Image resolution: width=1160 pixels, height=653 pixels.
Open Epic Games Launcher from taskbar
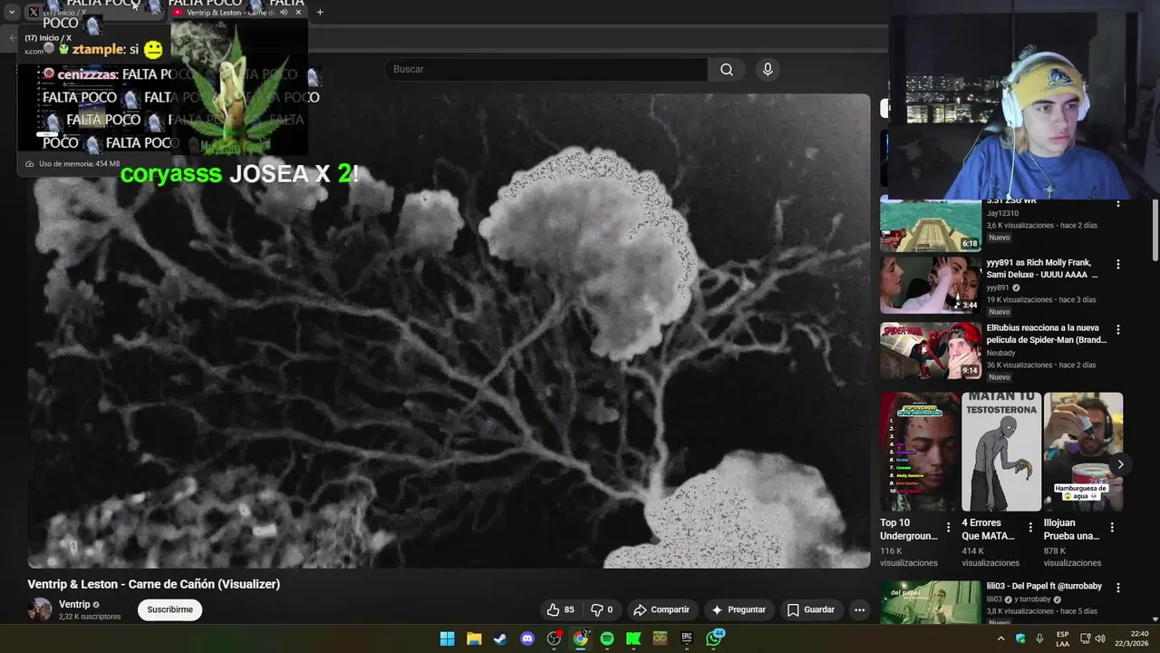tap(687, 638)
